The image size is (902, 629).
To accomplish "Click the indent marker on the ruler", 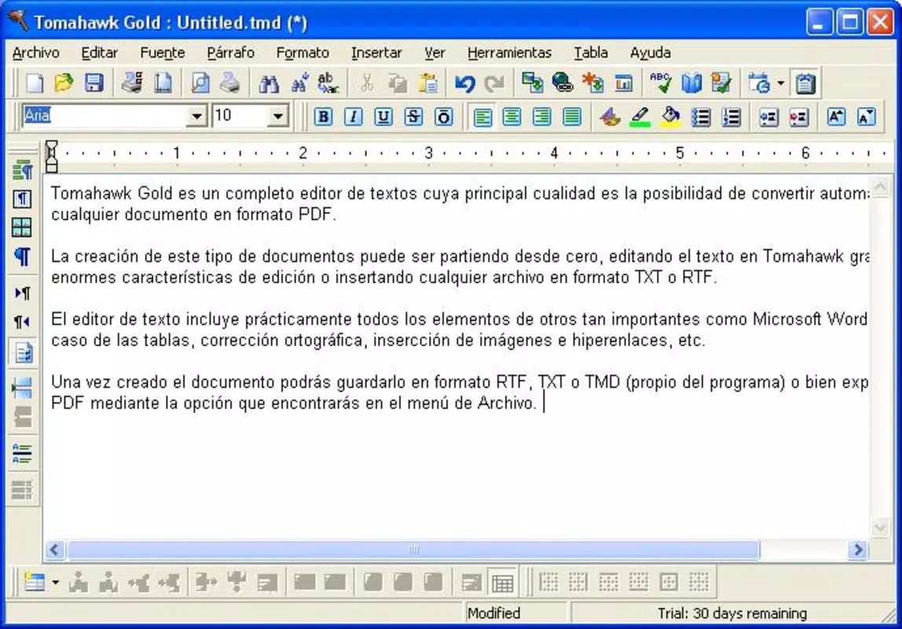I will (52, 156).
